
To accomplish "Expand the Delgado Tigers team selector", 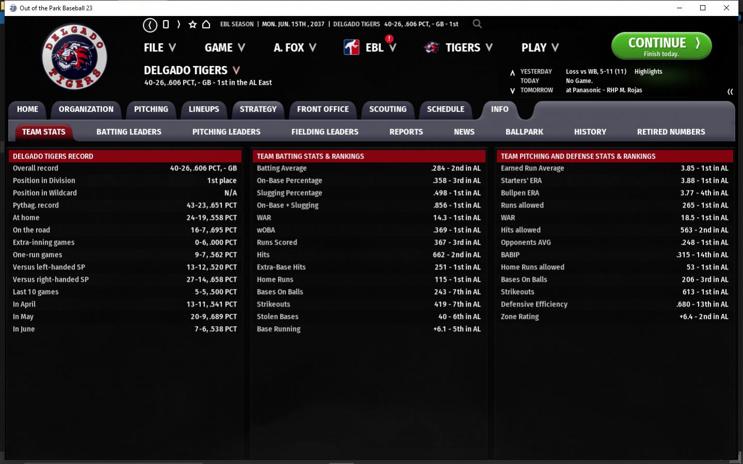I will click(236, 70).
